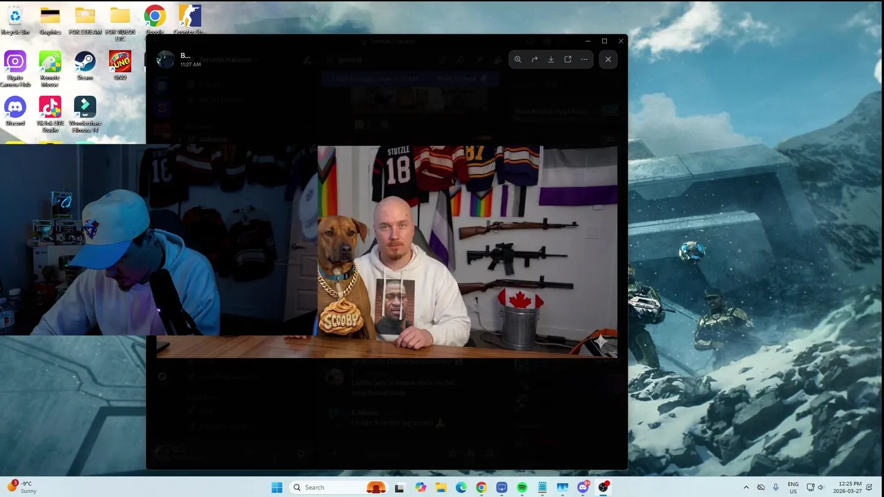Switch ENG US input language
This screenshot has width=884, height=497.
(x=793, y=487)
